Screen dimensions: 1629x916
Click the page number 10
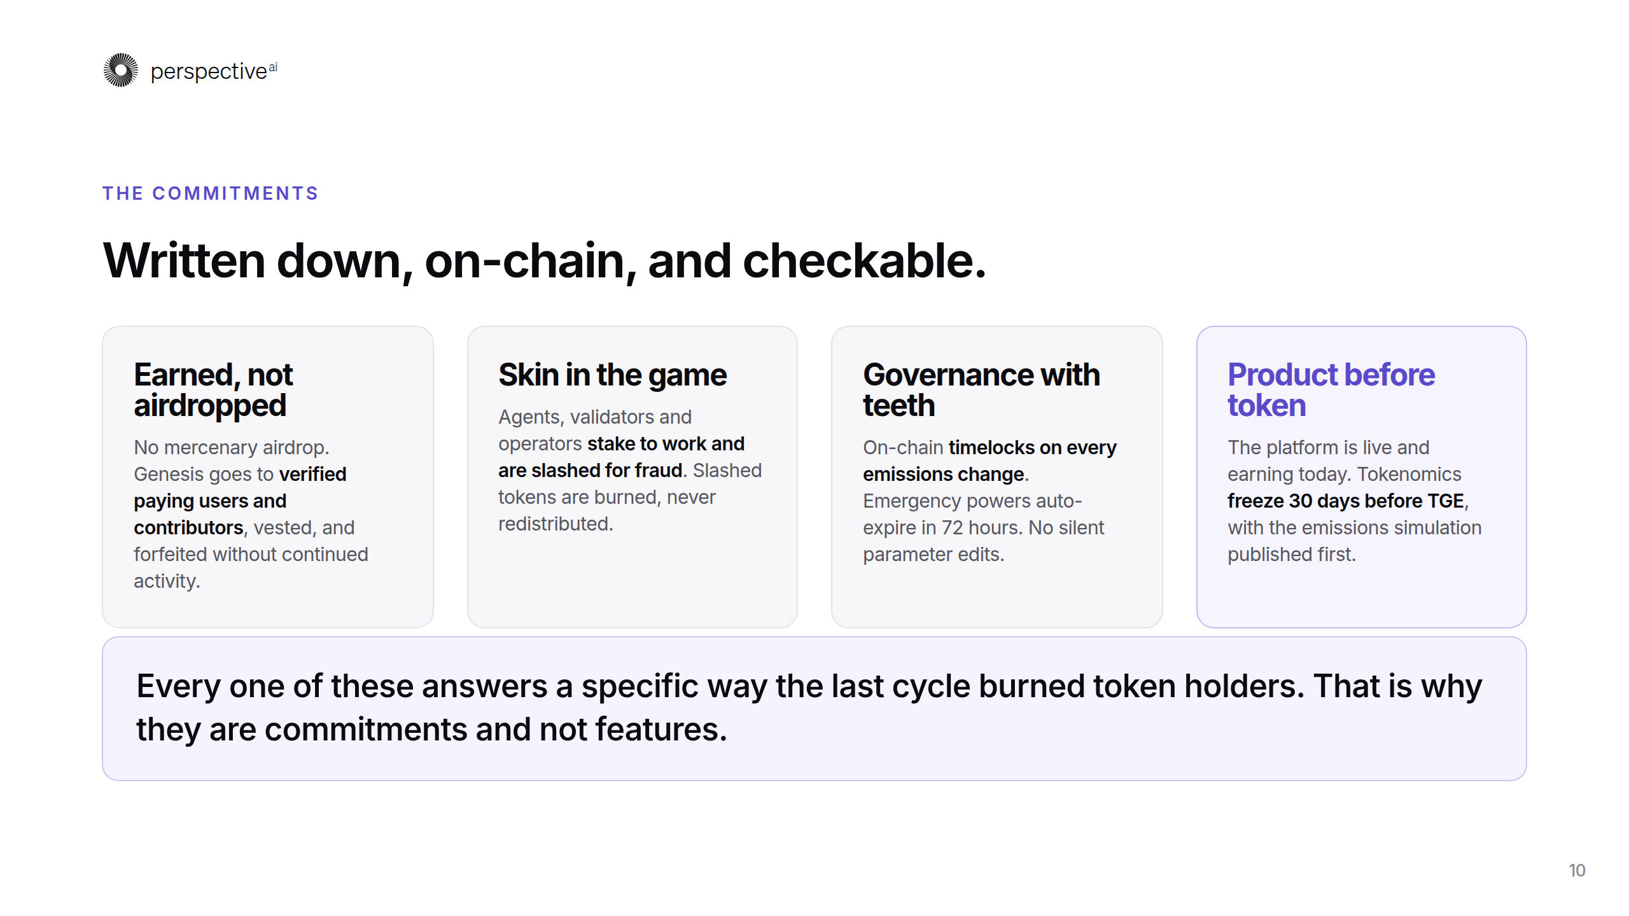[x=1577, y=870]
